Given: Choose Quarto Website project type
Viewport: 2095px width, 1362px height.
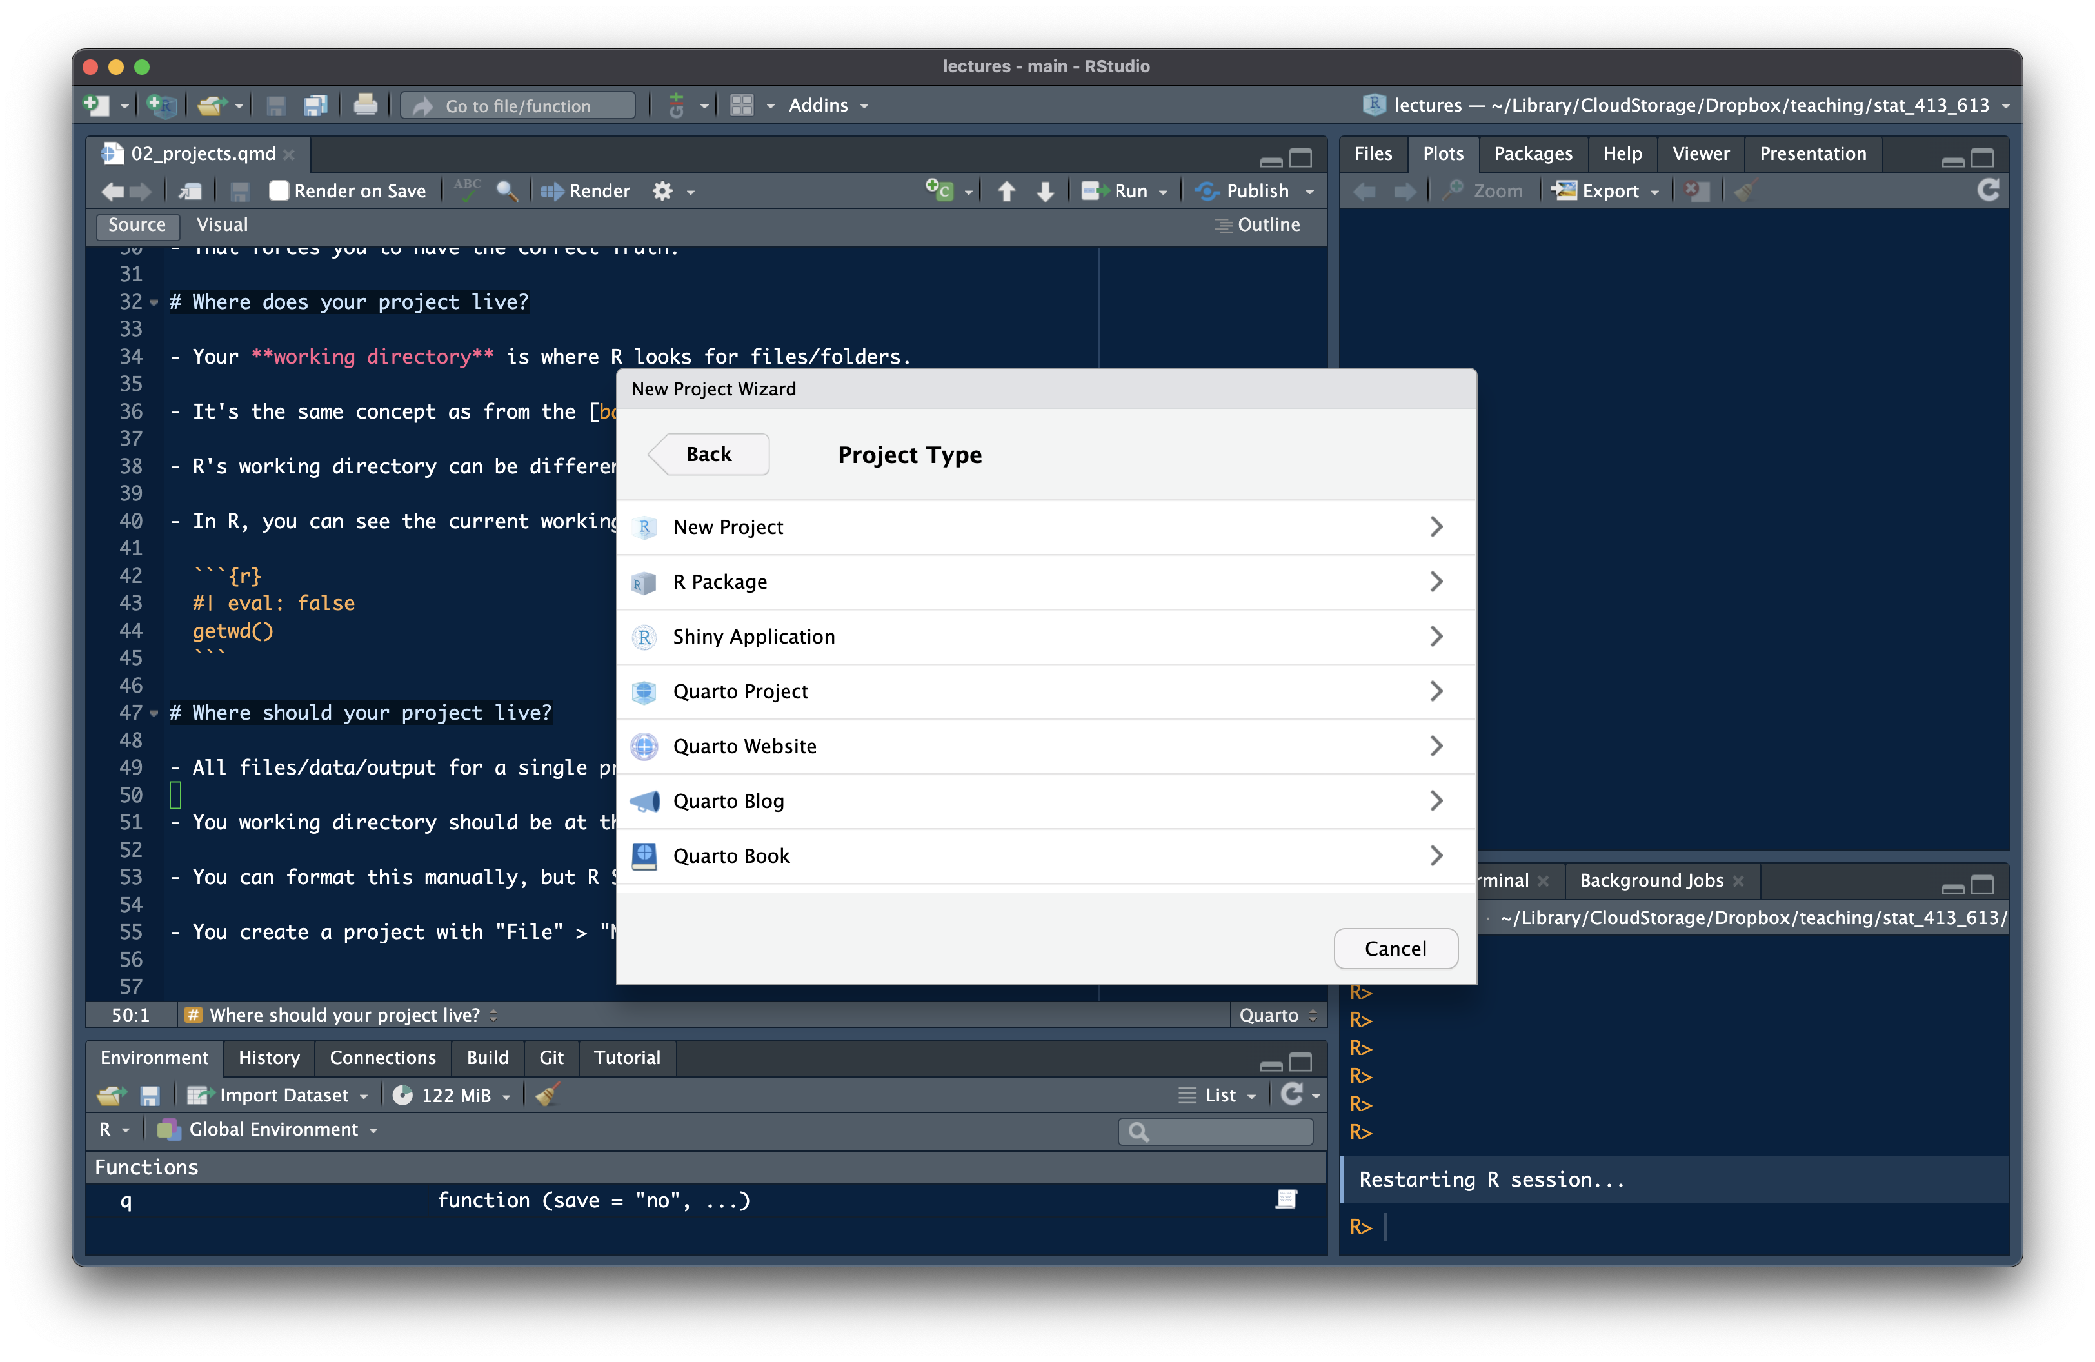Looking at the screenshot, I should [1046, 747].
